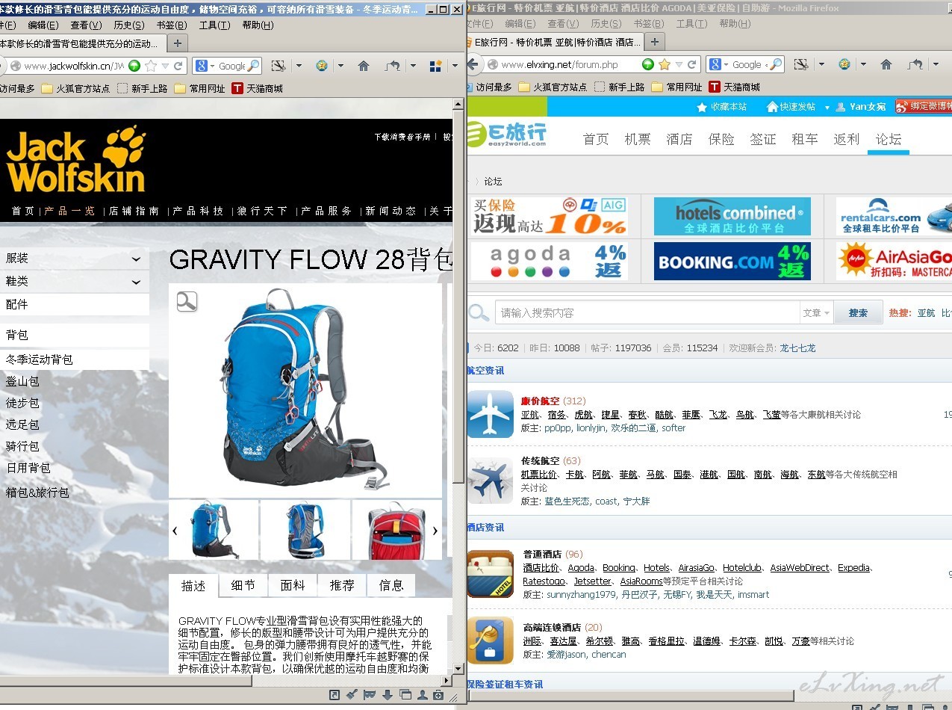Click the E旅行 site logo
This screenshot has height=710, width=952.
coord(507,135)
